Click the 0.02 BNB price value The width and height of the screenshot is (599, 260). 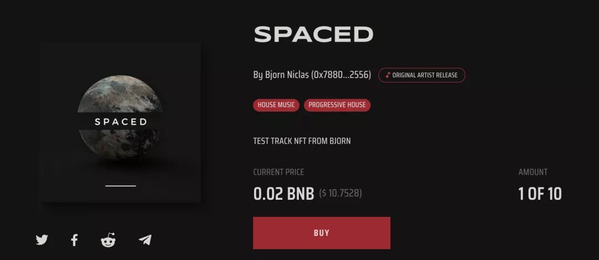tap(283, 194)
